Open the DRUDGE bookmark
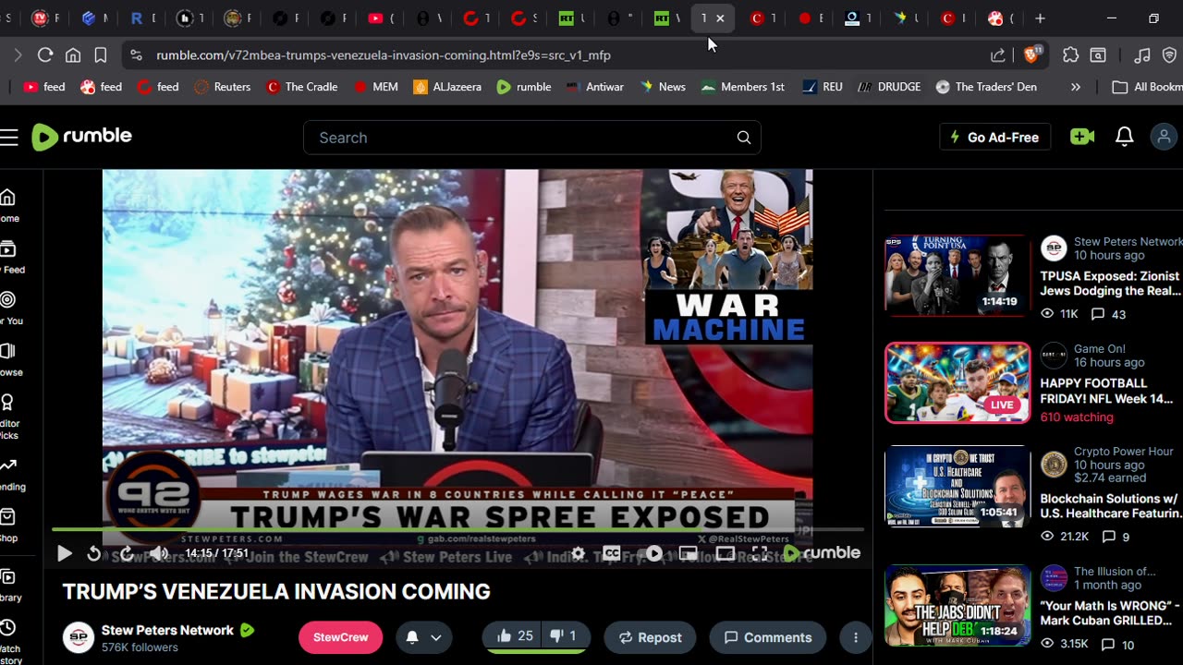The width and height of the screenshot is (1183, 665). coord(888,87)
